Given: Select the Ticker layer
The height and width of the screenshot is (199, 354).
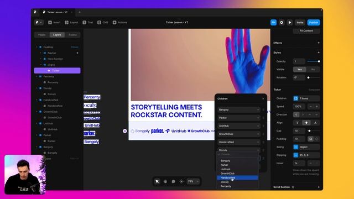Looking at the screenshot, I should click(x=57, y=71).
